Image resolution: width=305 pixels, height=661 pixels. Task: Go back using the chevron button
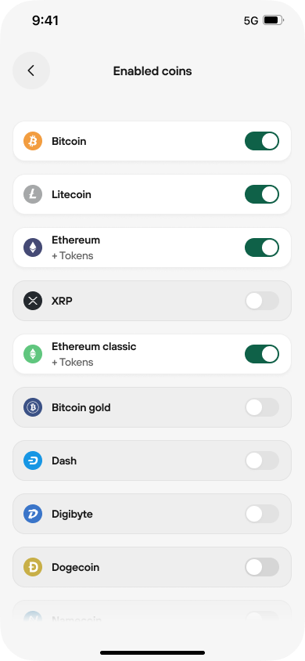(31, 70)
